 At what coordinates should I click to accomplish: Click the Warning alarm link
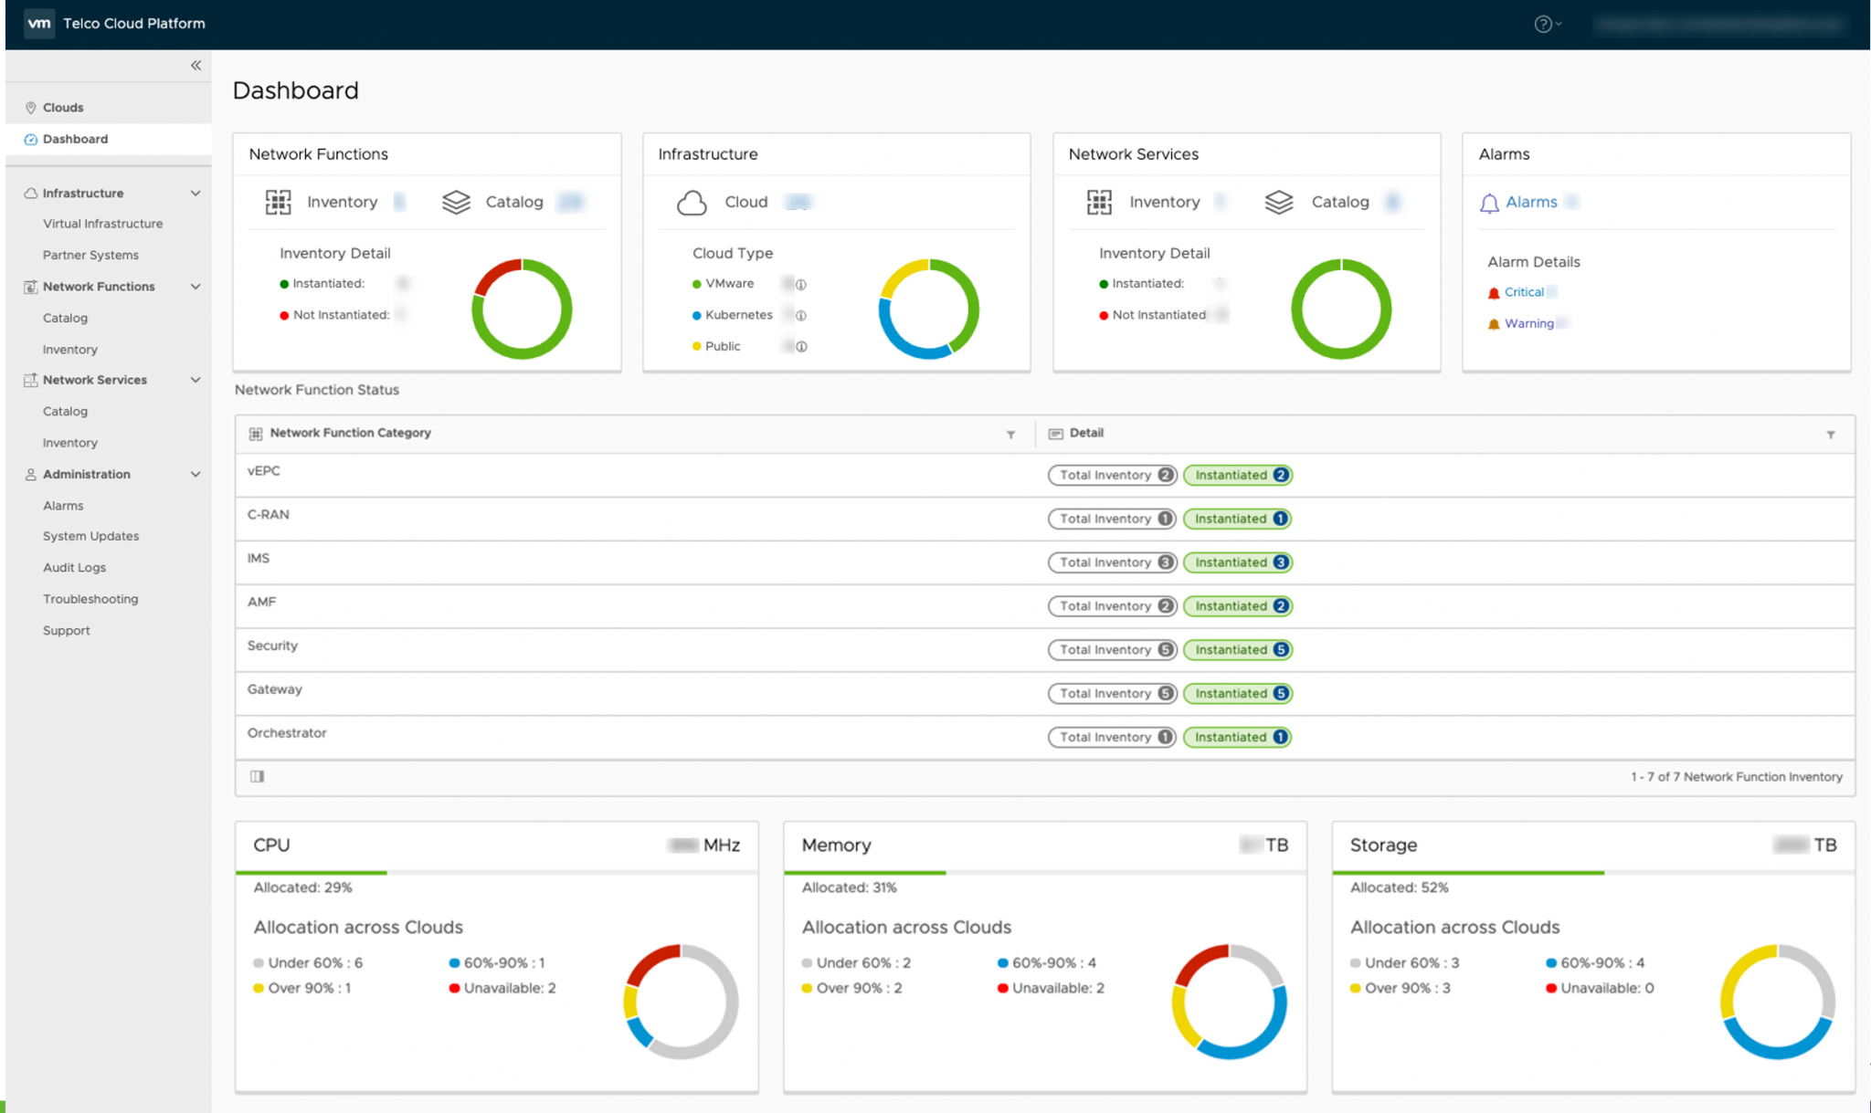pyautogui.click(x=1529, y=323)
